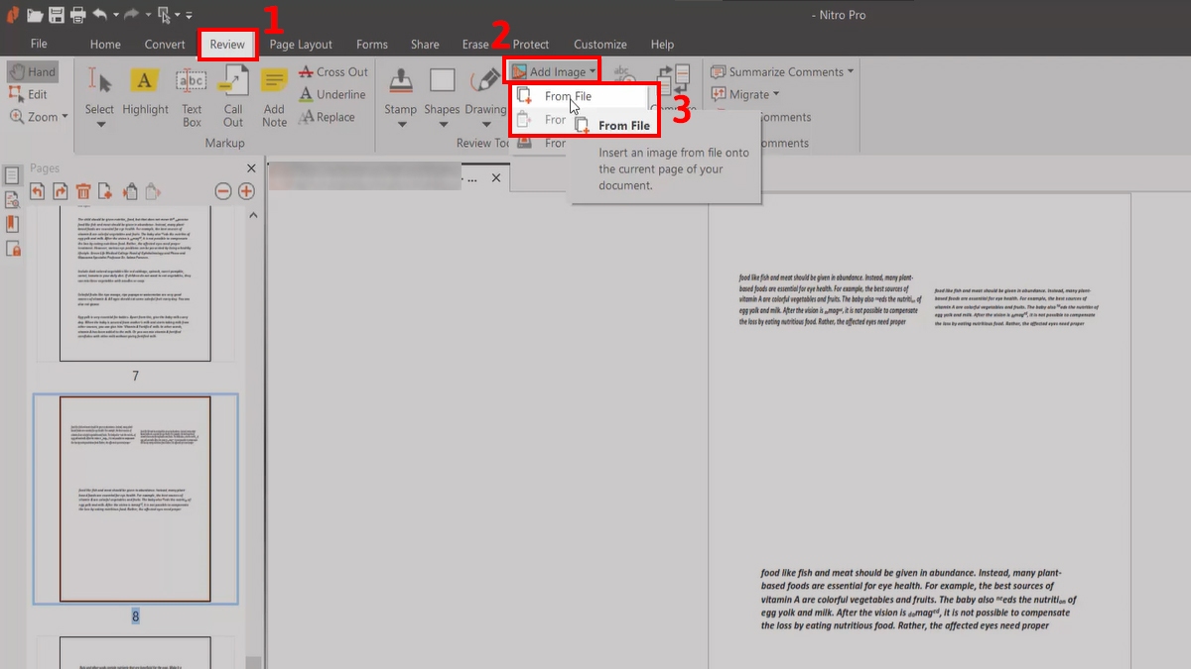Expand the Drawing dropdown arrow
This screenshot has width=1191, height=669.
tap(485, 125)
